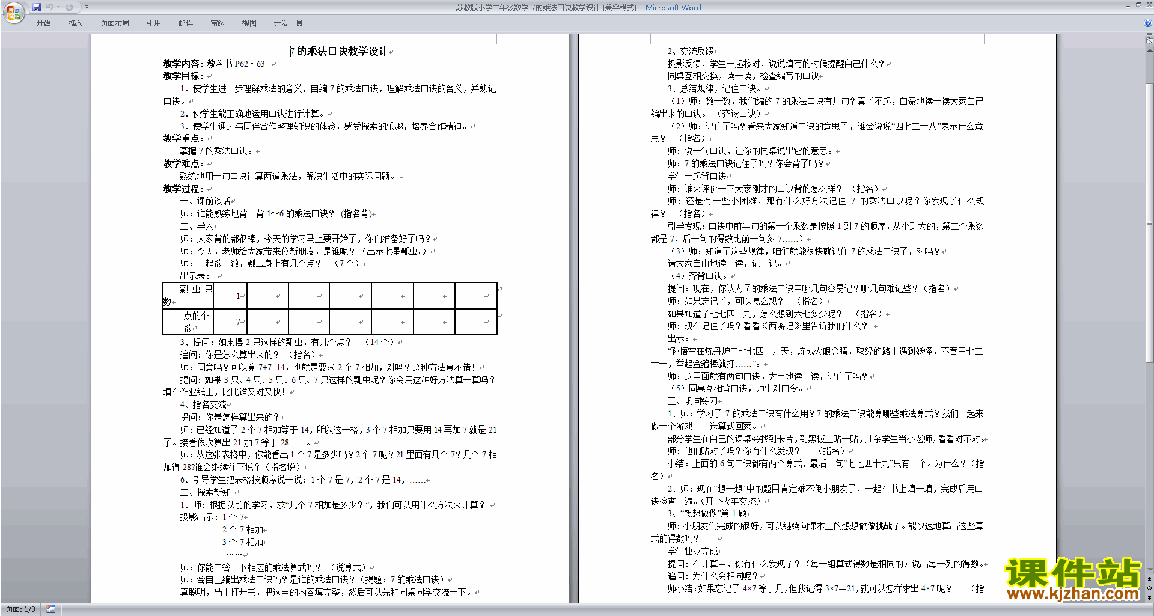Image resolution: width=1154 pixels, height=616 pixels.
Task: Restore down the Word window
Action: click(x=1138, y=5)
